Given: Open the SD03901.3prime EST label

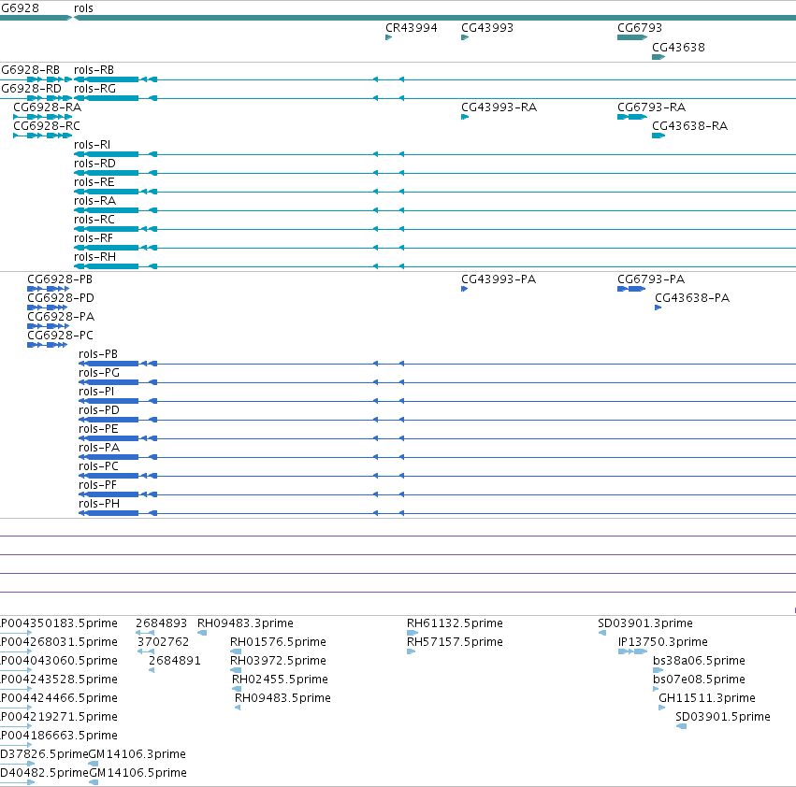Looking at the screenshot, I should click(x=645, y=623).
